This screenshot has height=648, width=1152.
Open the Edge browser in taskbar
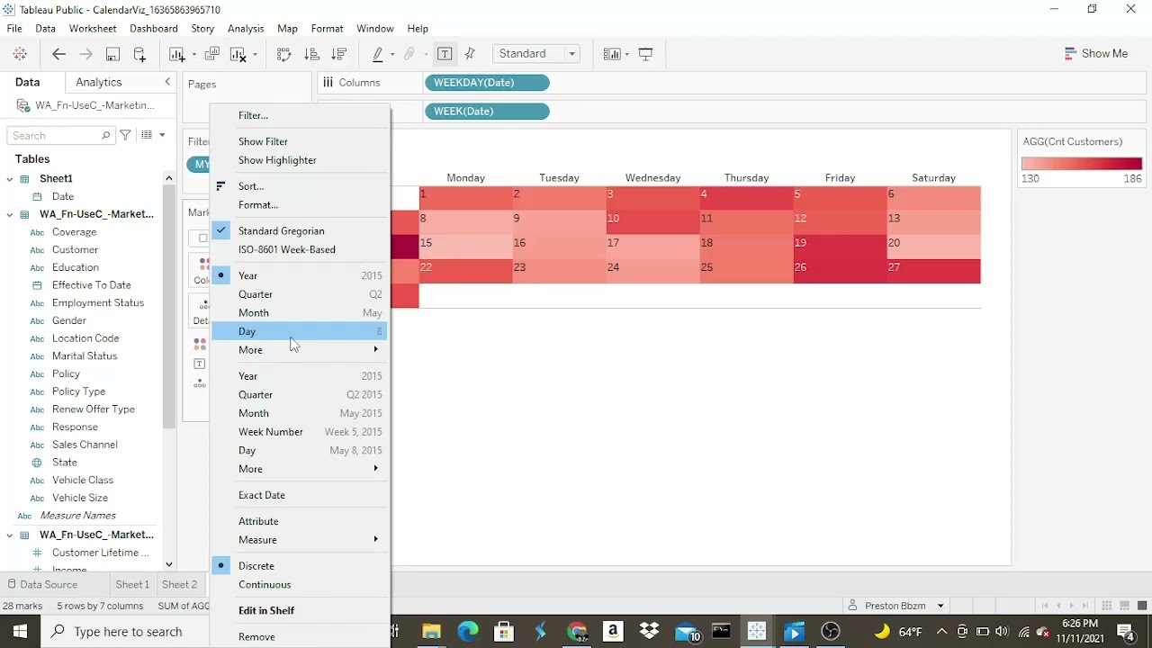468,632
